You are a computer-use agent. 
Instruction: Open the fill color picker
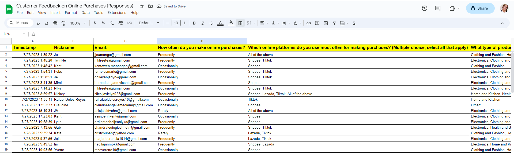[231, 23]
